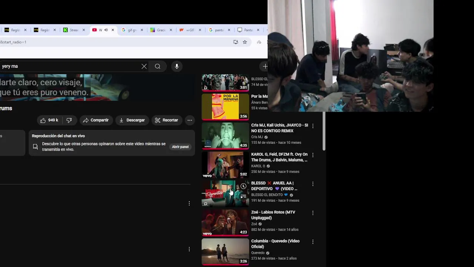Switch to the panta Google search tab
This screenshot has width=474, height=267.
[219, 30]
